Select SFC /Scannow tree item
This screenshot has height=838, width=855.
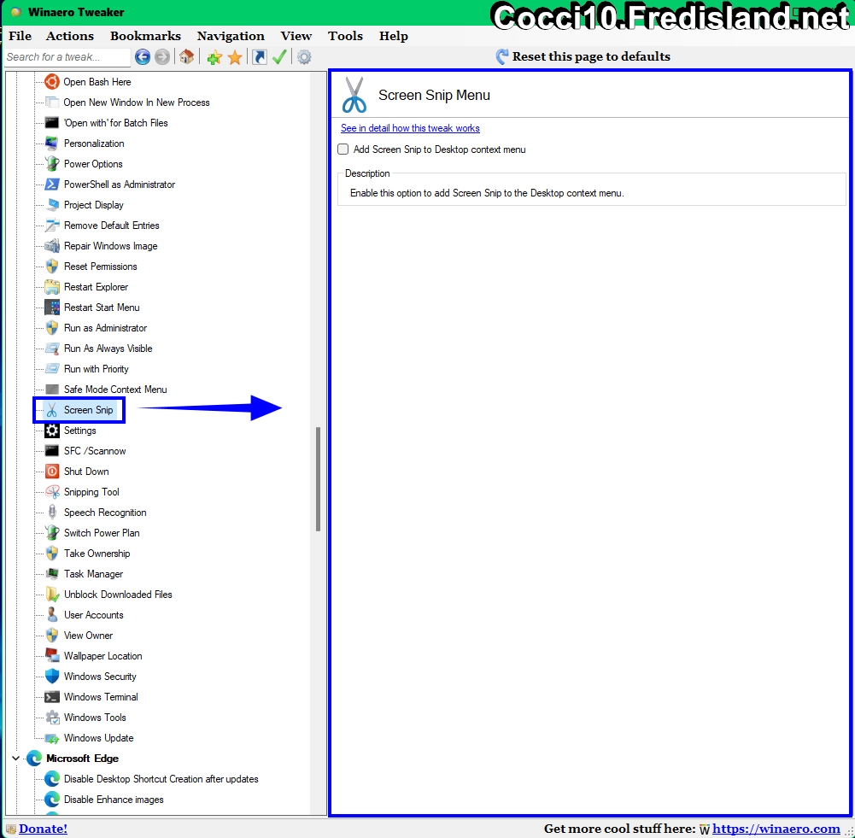(x=95, y=451)
